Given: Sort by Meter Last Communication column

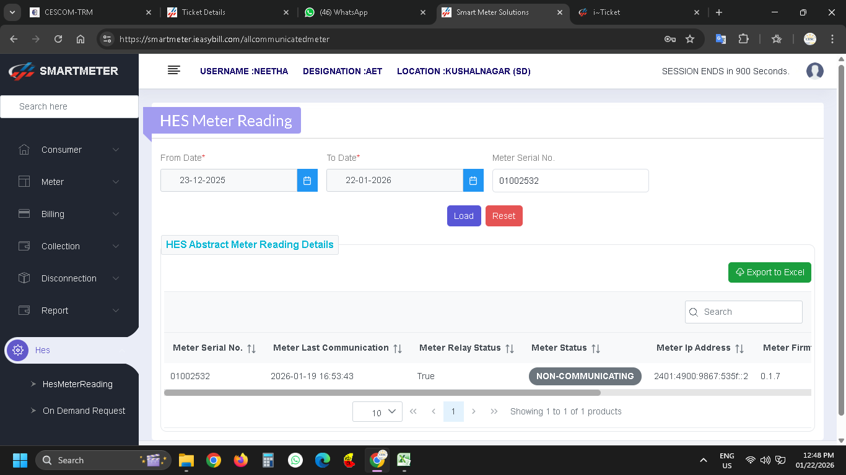Looking at the screenshot, I should point(398,348).
